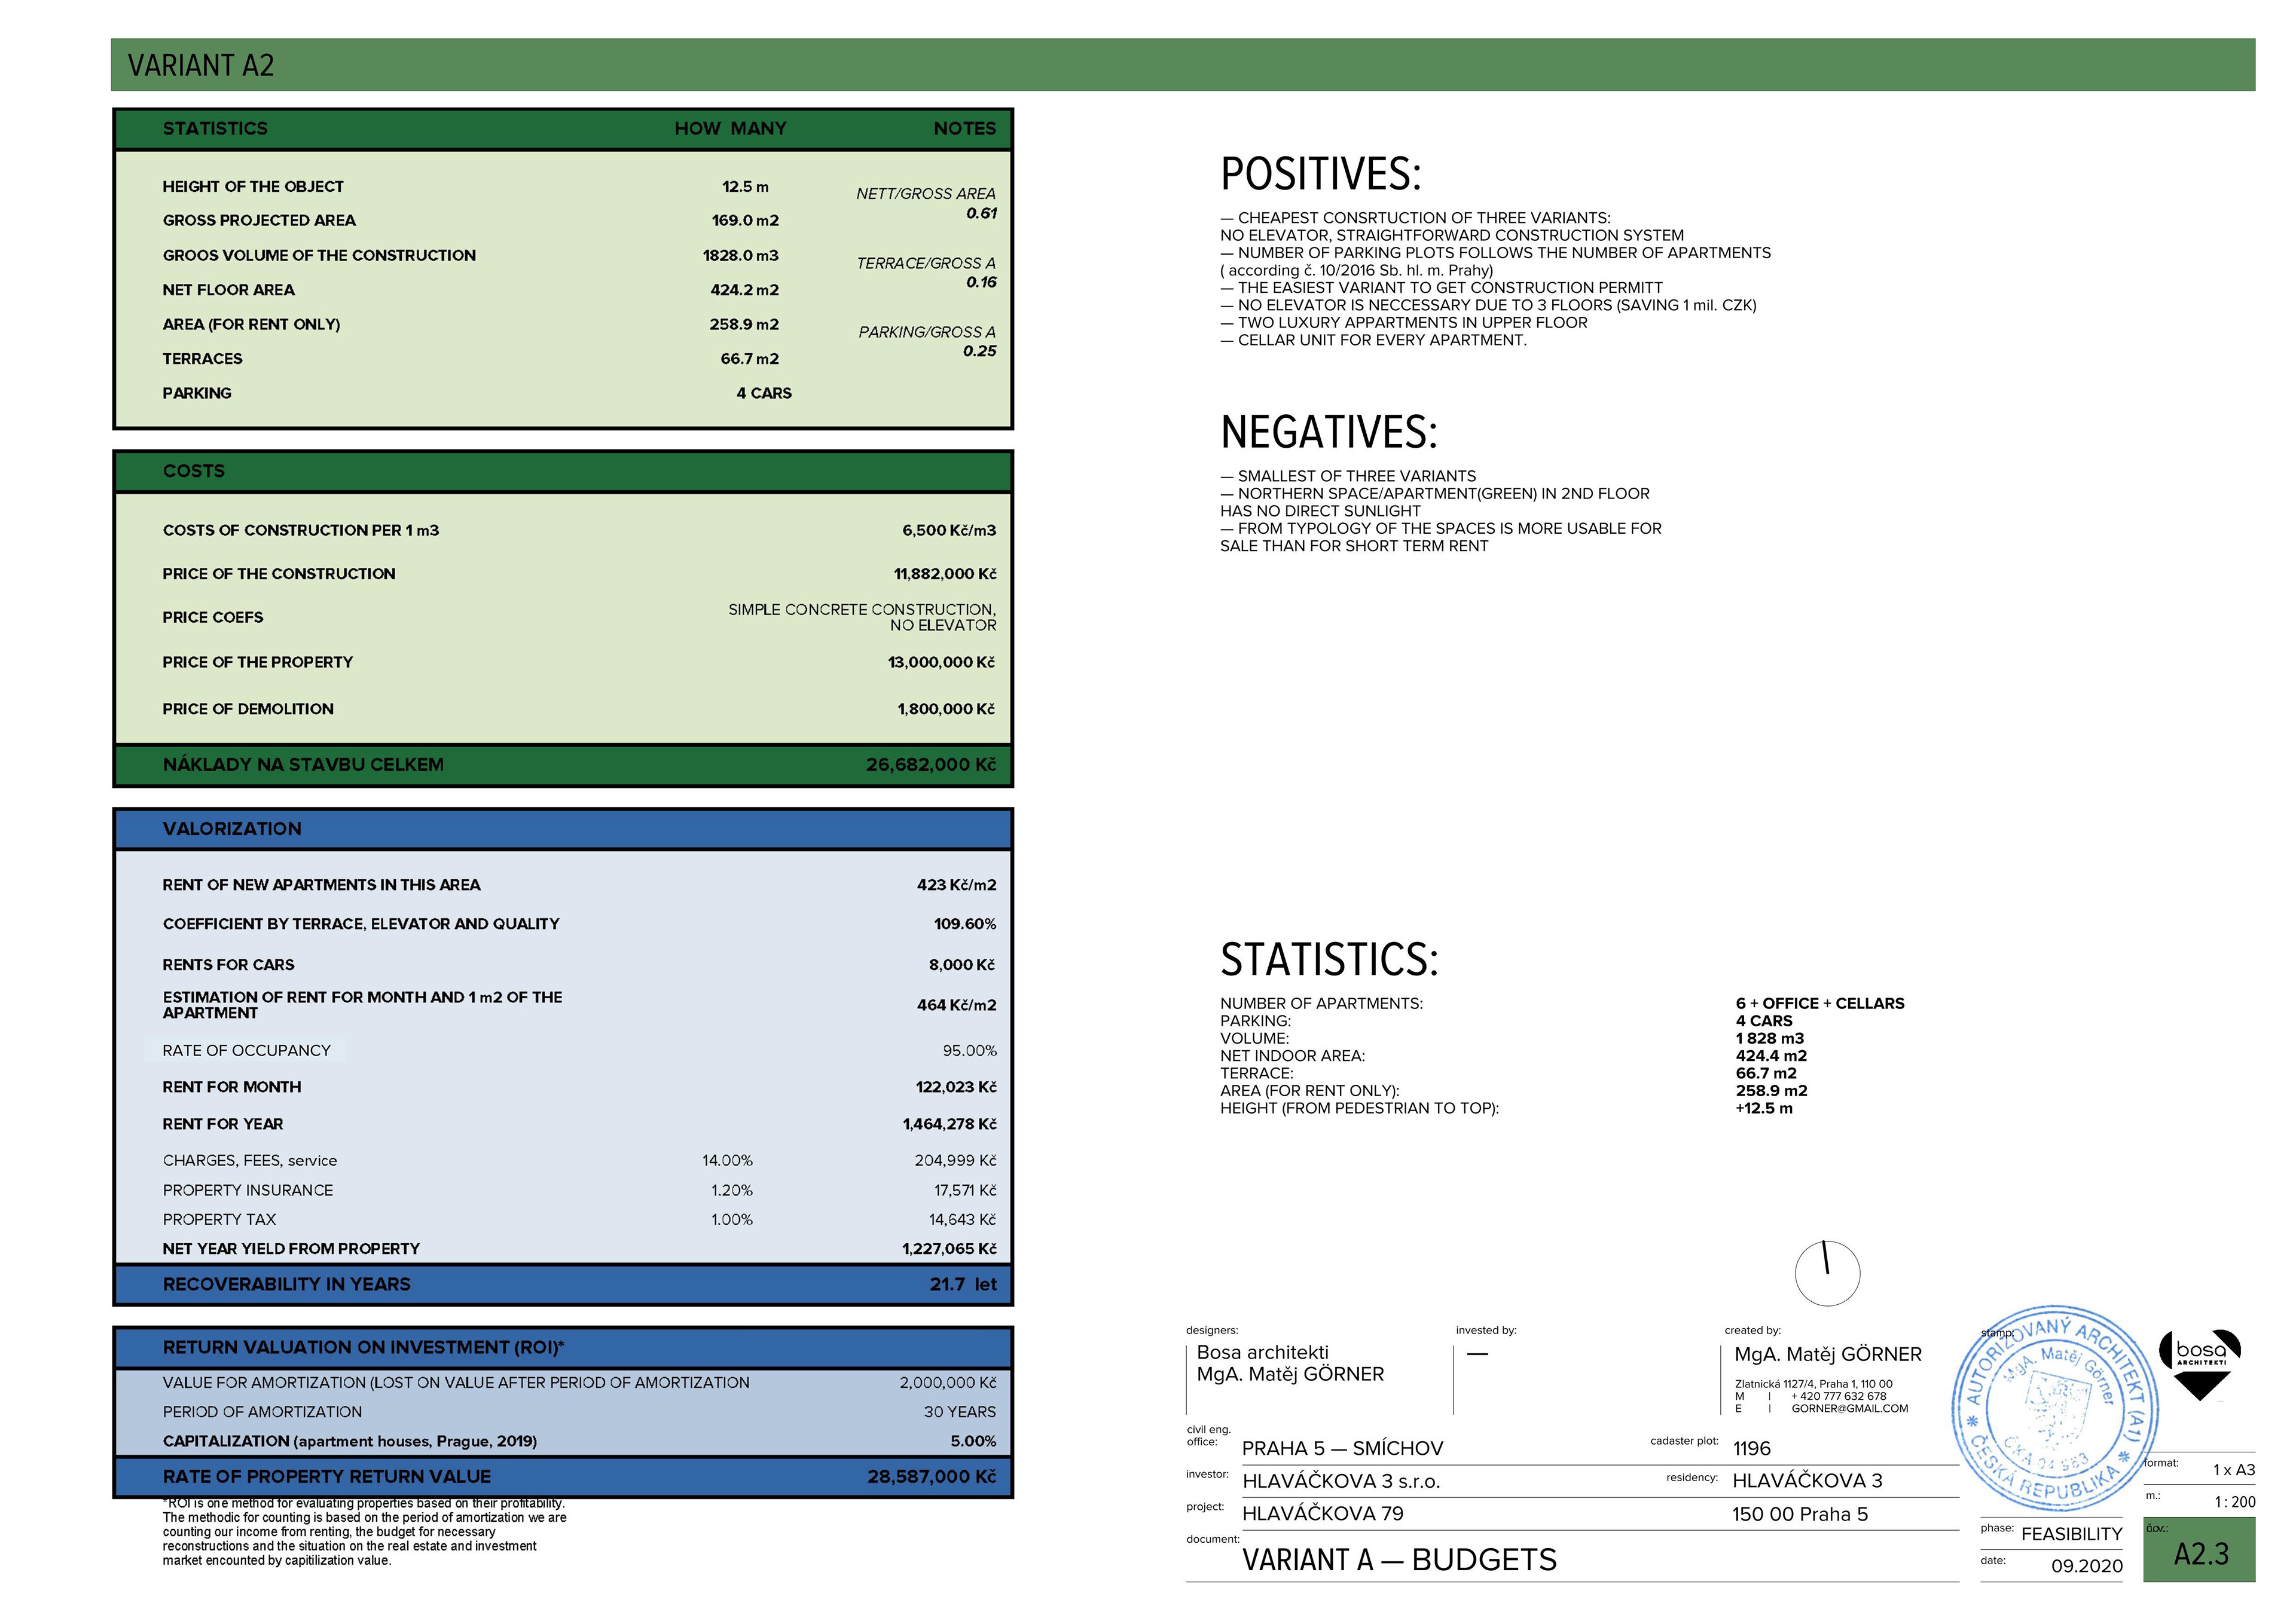The image size is (2296, 1621).
Task: Select amortization value 2,000,000 Kč
Action: point(948,1382)
